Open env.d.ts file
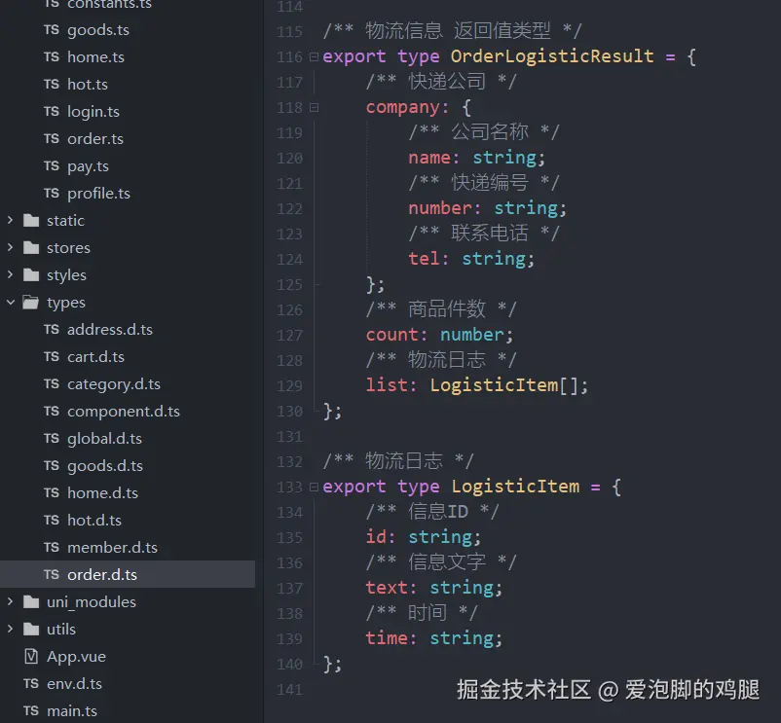 coord(74,684)
